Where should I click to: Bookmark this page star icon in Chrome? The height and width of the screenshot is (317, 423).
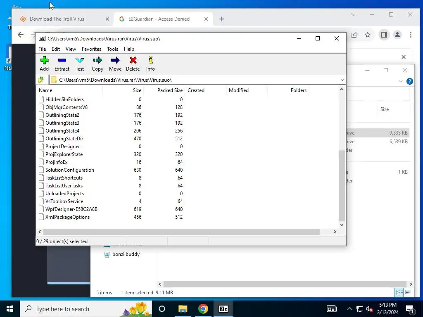coord(368,35)
